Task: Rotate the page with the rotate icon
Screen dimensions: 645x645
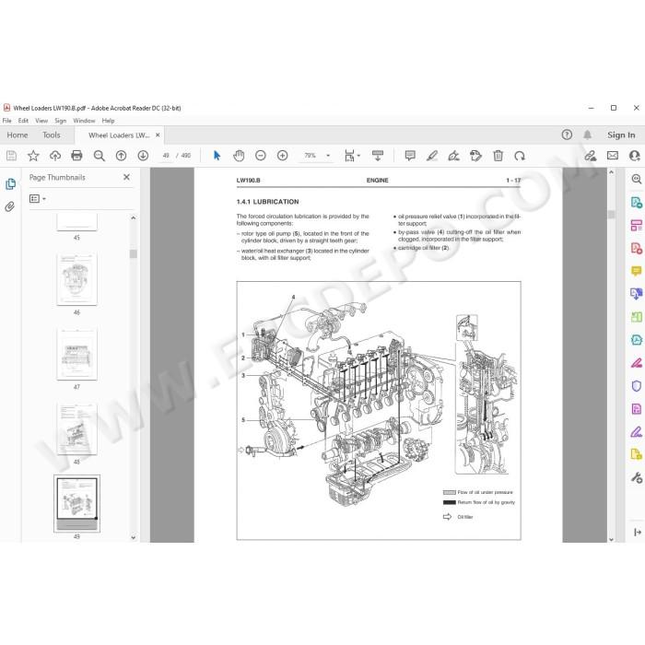Action: pos(520,156)
